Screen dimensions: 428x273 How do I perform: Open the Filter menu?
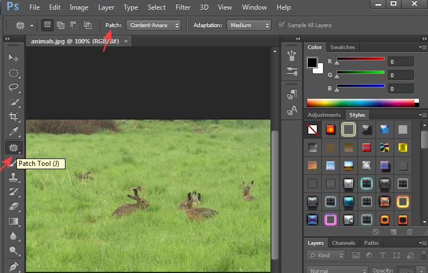tap(182, 7)
